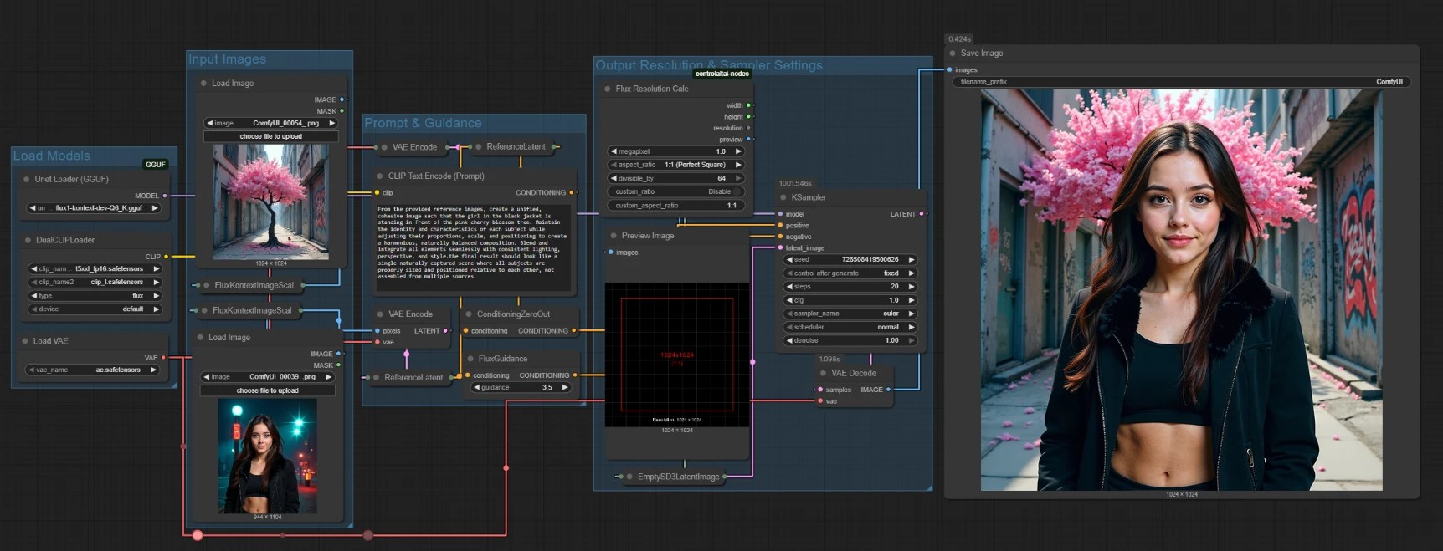Screen dimensions: 1443x551
Task: Increase the megapixel value with right arrow
Action: [737, 151]
